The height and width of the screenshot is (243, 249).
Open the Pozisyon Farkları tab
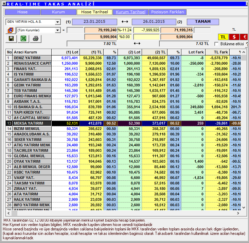pyautogui.click(x=167, y=12)
